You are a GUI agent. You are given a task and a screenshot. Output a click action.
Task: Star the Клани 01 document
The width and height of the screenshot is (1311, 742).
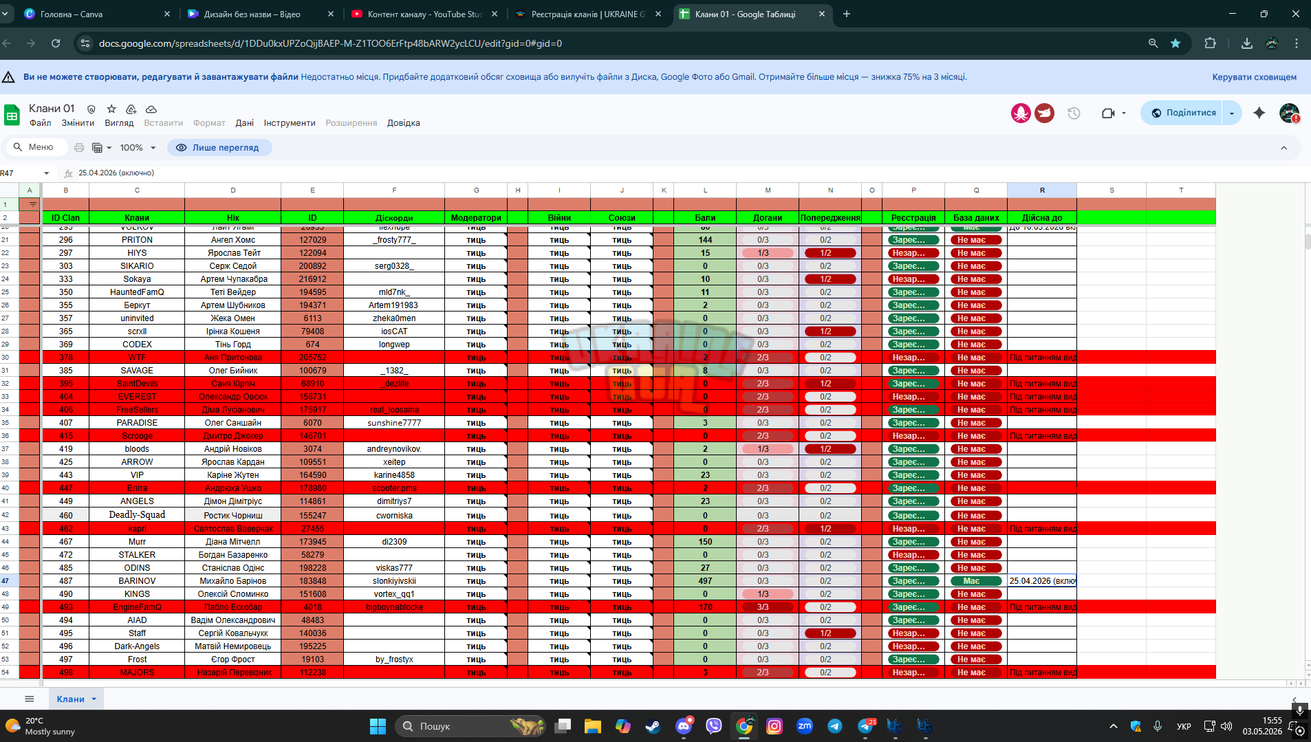click(111, 109)
